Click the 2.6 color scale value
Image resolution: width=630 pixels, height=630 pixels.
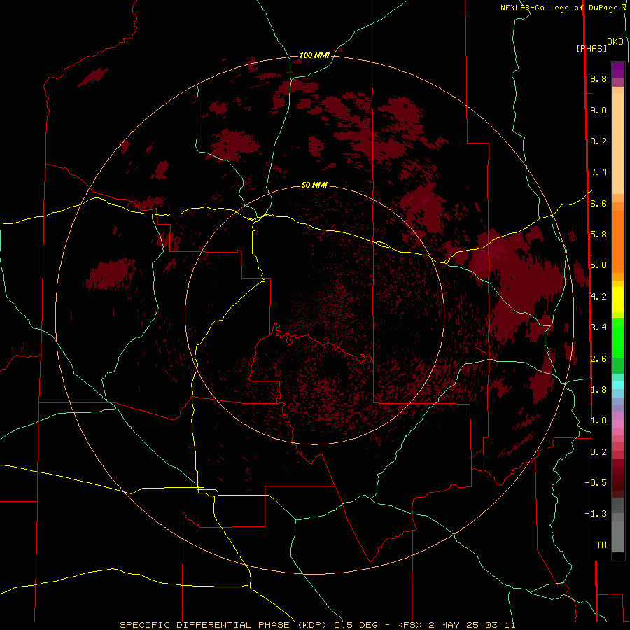tap(598, 359)
